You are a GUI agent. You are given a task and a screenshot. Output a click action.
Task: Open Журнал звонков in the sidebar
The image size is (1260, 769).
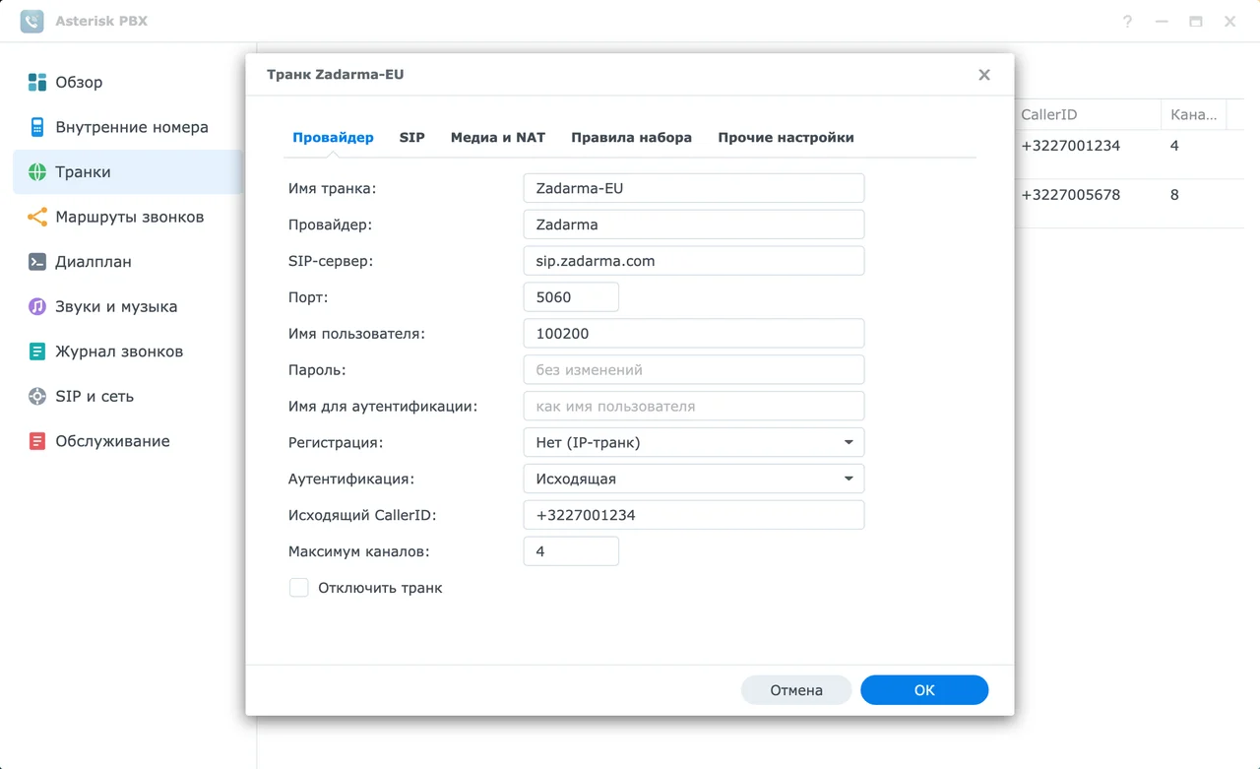tap(128, 352)
